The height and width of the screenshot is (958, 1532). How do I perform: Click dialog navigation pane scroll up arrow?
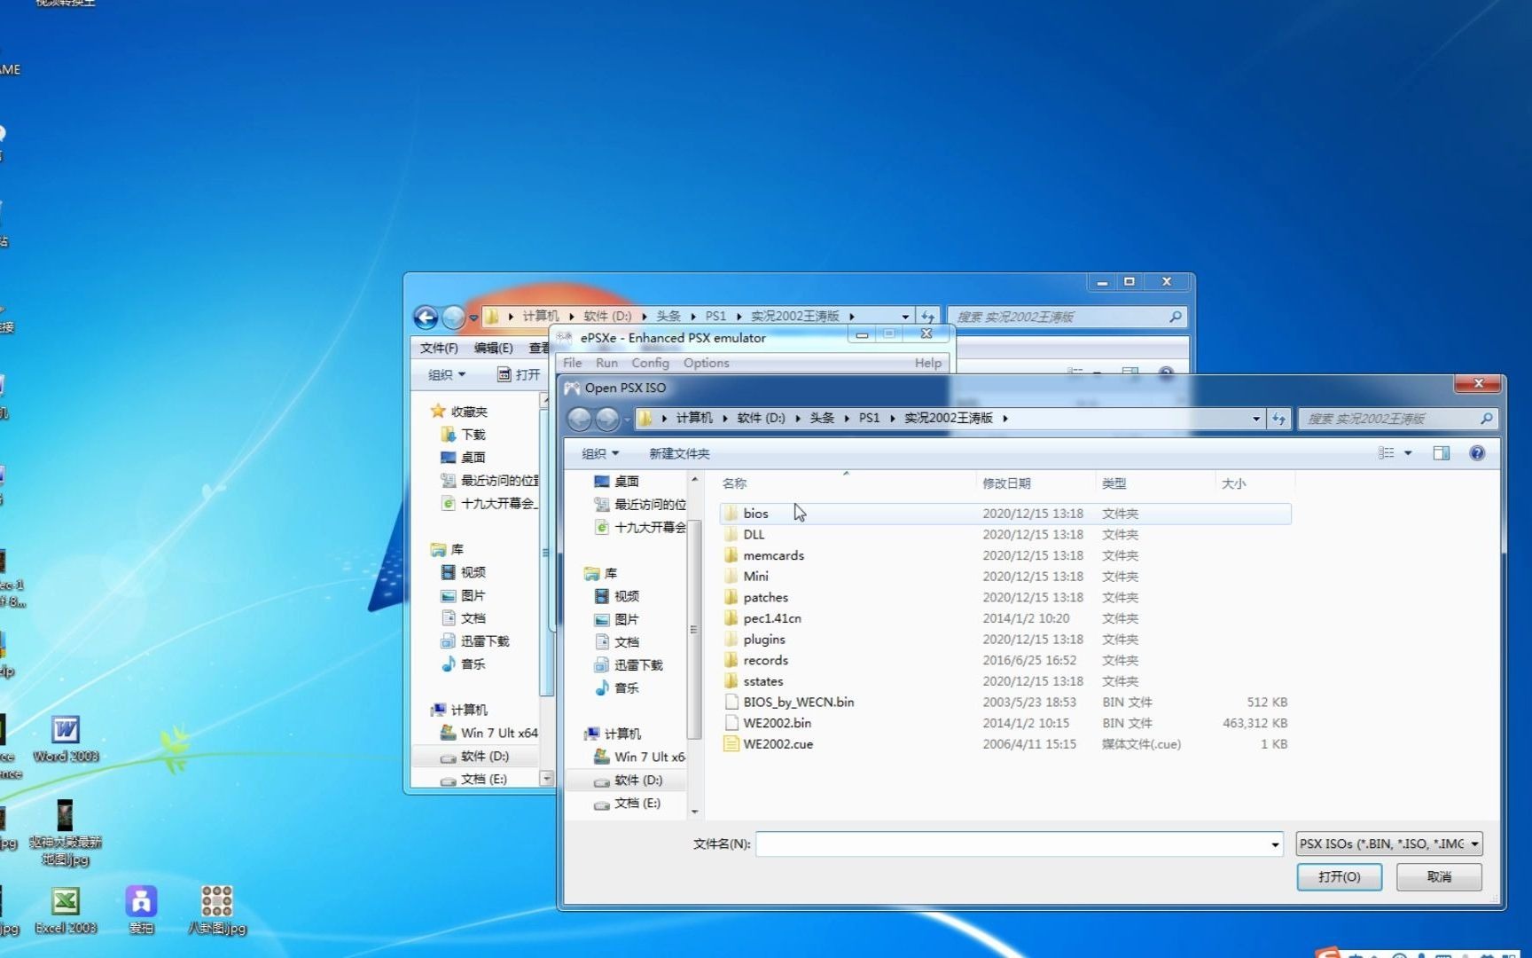[x=694, y=479]
